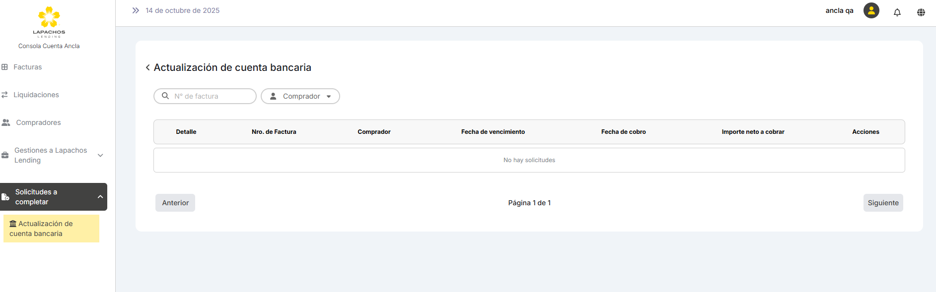Click the magnifier search icon
Image resolution: width=936 pixels, height=292 pixels.
pos(165,96)
